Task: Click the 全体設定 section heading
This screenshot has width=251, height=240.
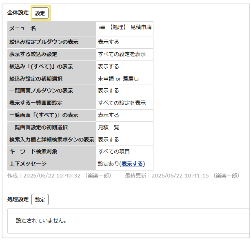Action: [18, 13]
